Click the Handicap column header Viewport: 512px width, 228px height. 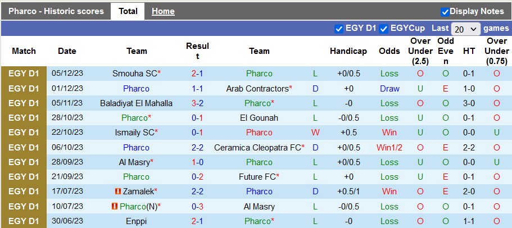(x=348, y=51)
